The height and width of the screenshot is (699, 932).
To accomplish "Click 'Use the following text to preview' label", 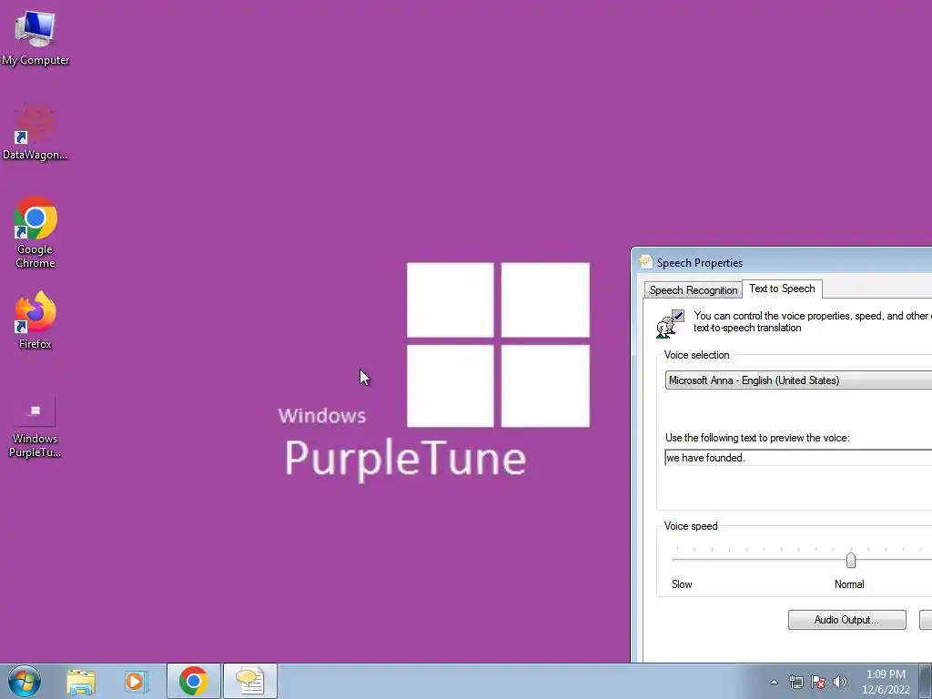I will click(x=757, y=438).
